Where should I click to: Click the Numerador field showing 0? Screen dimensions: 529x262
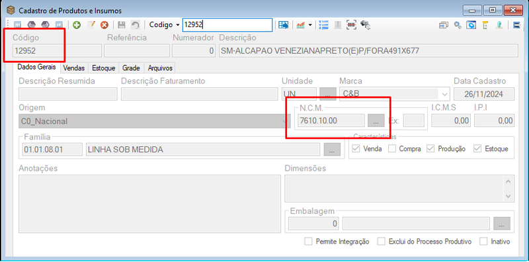pos(194,51)
